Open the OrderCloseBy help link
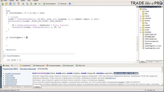 tap(10, 78)
